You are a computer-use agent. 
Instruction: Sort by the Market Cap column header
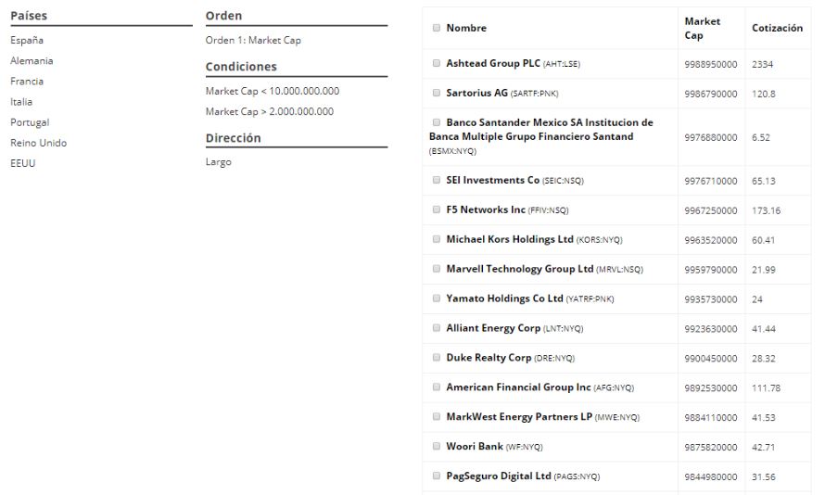click(702, 29)
